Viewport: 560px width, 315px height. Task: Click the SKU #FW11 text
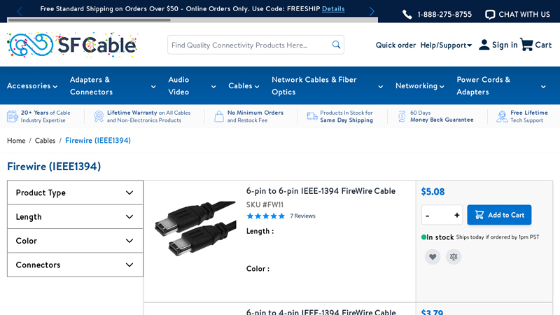(x=265, y=204)
